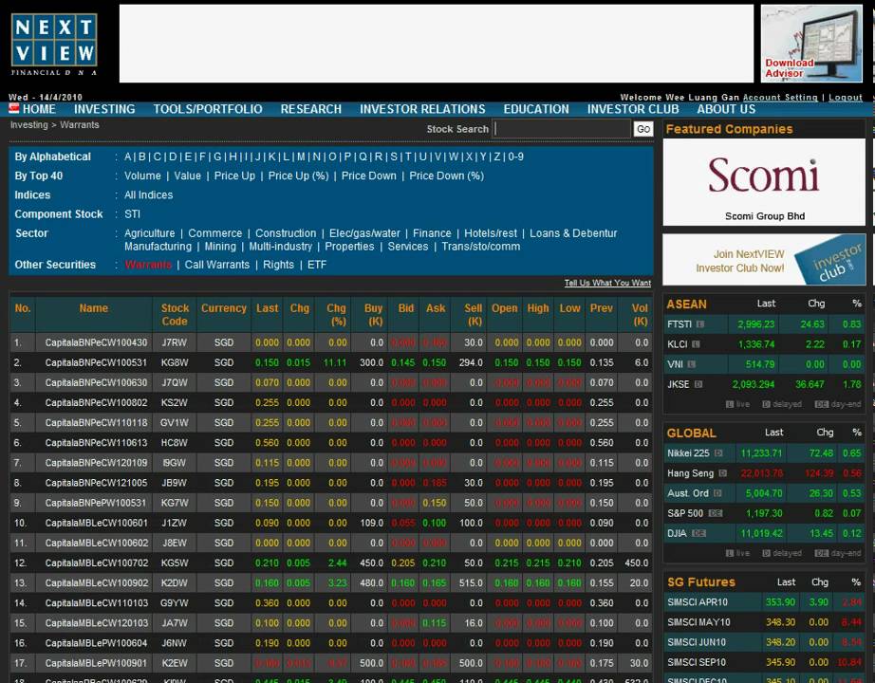Sort table by the Last column header

(267, 308)
